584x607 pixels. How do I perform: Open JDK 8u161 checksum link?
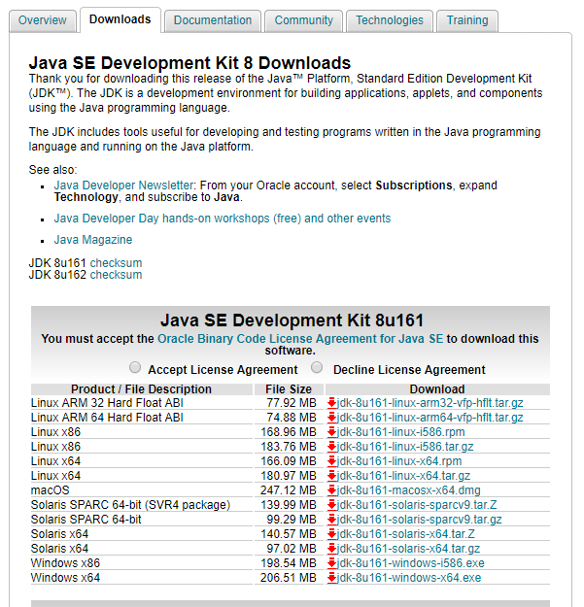pos(116,263)
